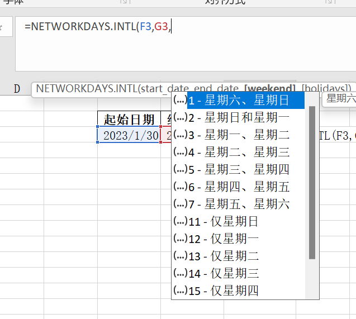Image resolution: width=356 pixels, height=319 pixels.
Task: Click start_date argument in function tooltip
Action: 165,88
